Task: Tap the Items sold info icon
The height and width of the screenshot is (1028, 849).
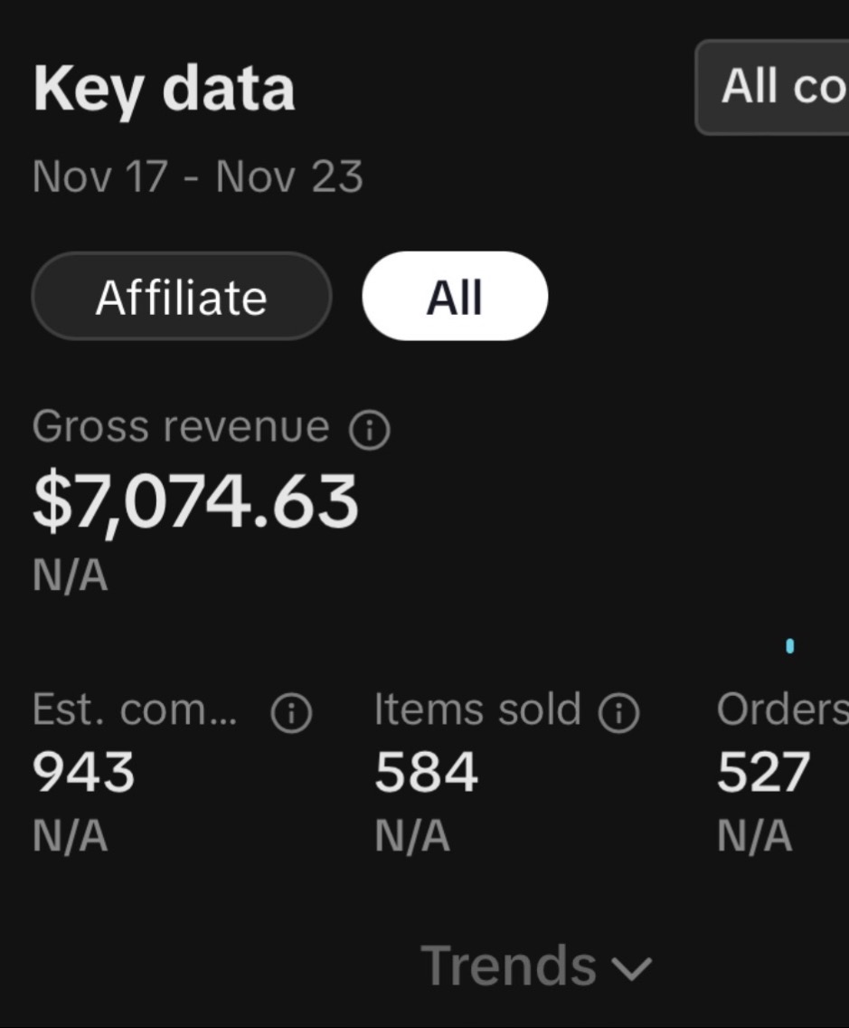Action: pyautogui.click(x=618, y=713)
